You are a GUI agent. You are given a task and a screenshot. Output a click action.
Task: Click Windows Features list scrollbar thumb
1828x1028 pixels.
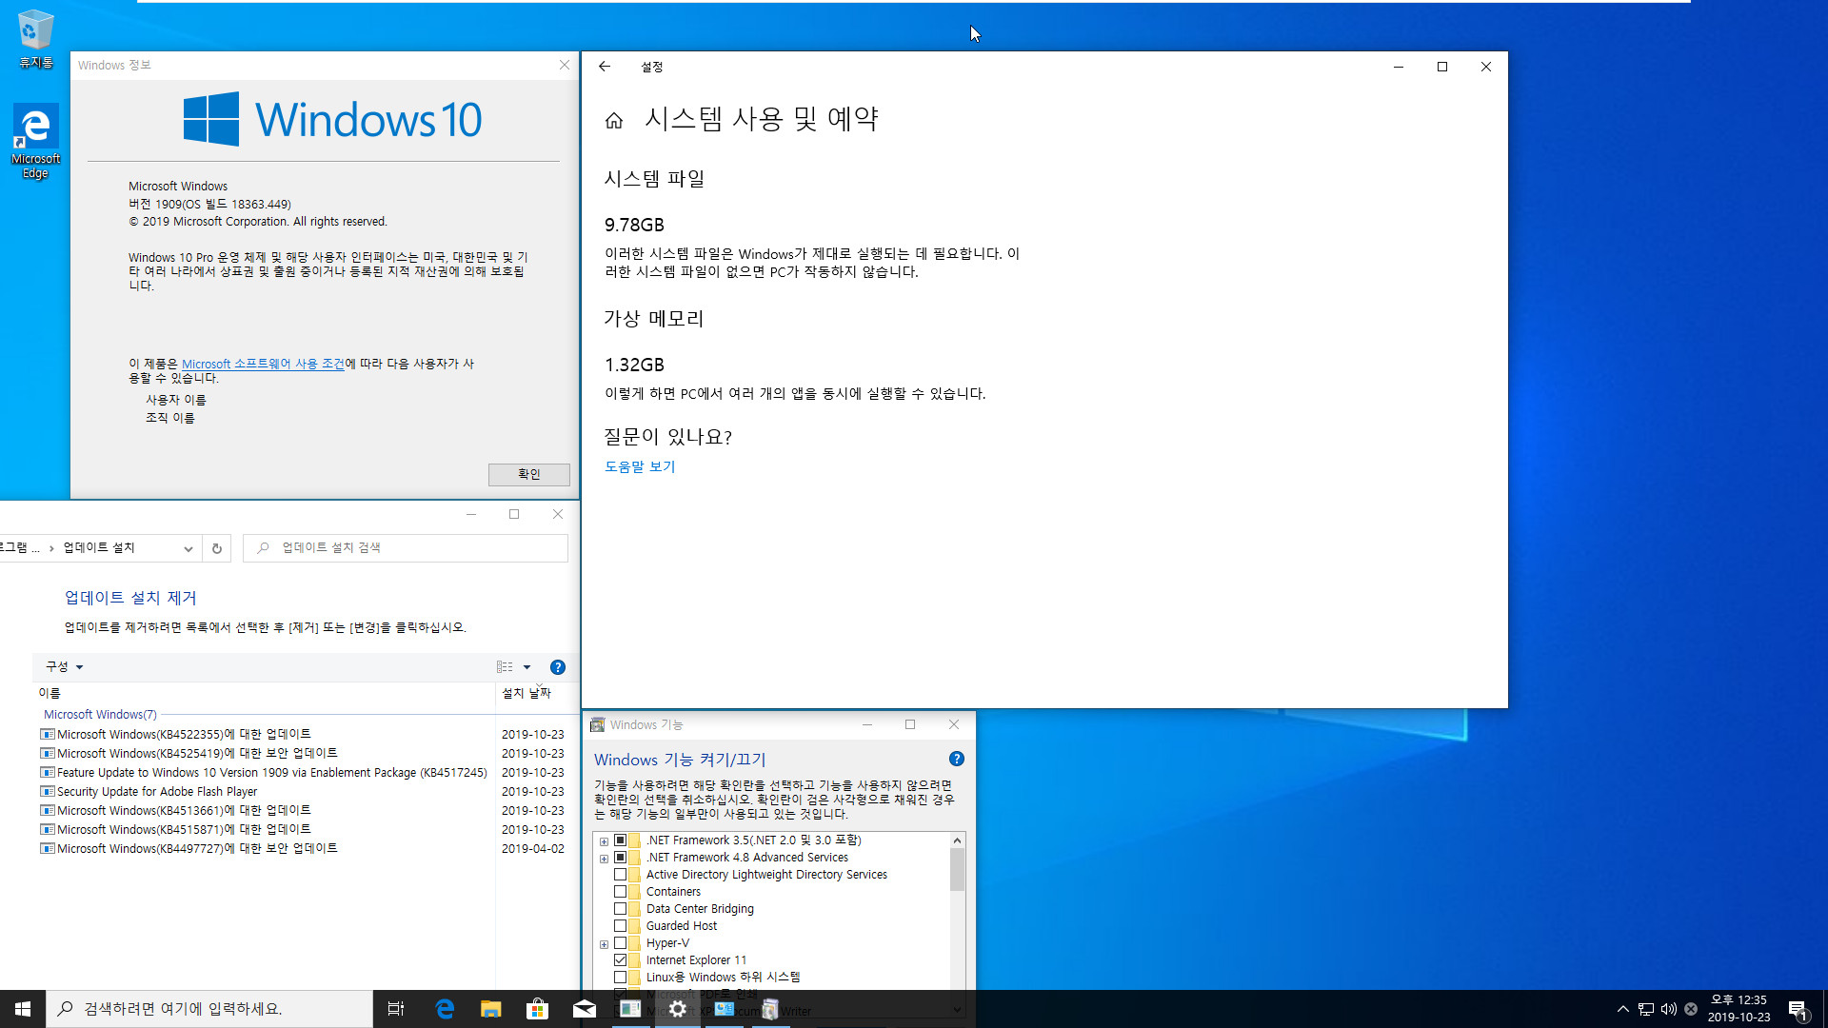tap(957, 868)
